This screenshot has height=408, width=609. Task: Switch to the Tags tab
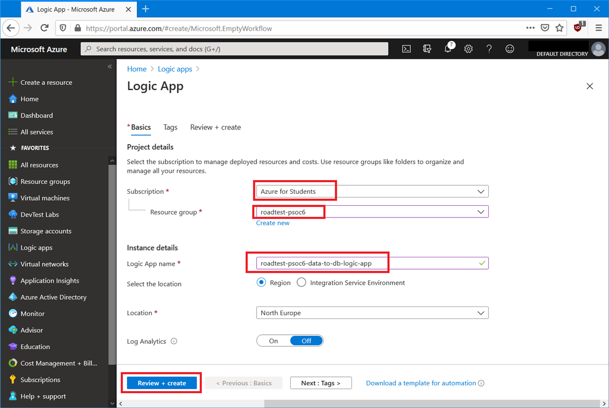170,127
